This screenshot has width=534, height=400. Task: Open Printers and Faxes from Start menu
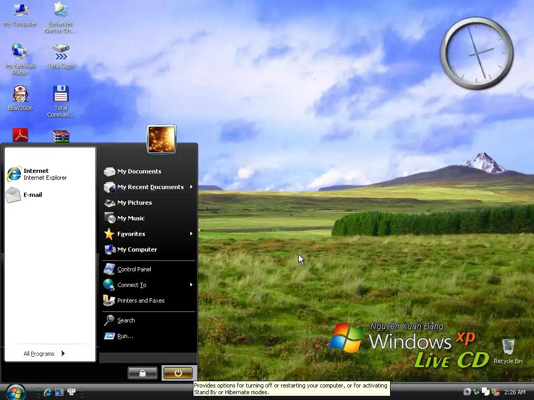[x=149, y=301]
